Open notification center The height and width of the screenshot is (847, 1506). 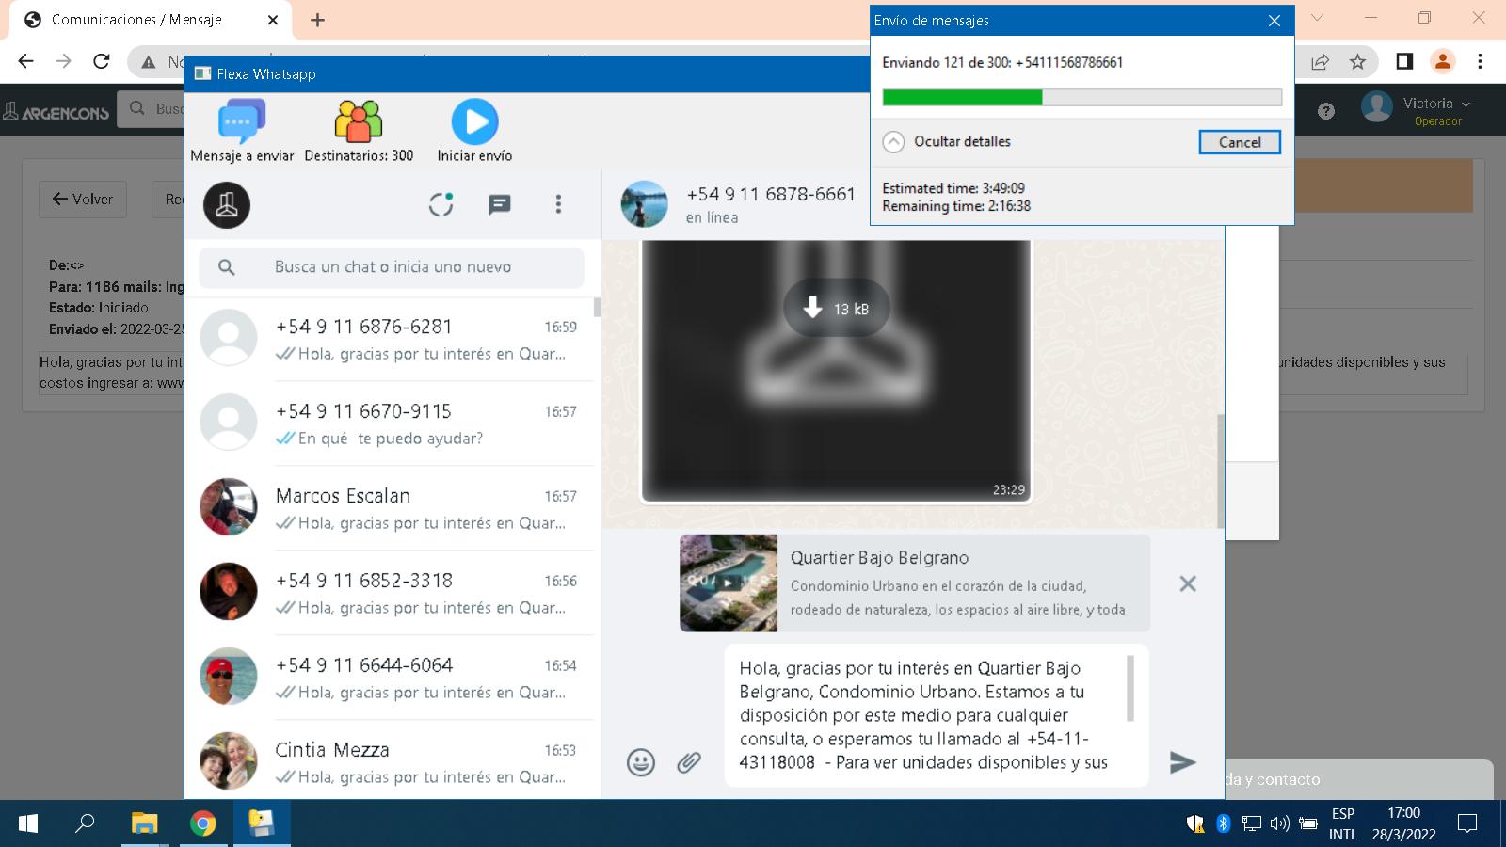1466,823
